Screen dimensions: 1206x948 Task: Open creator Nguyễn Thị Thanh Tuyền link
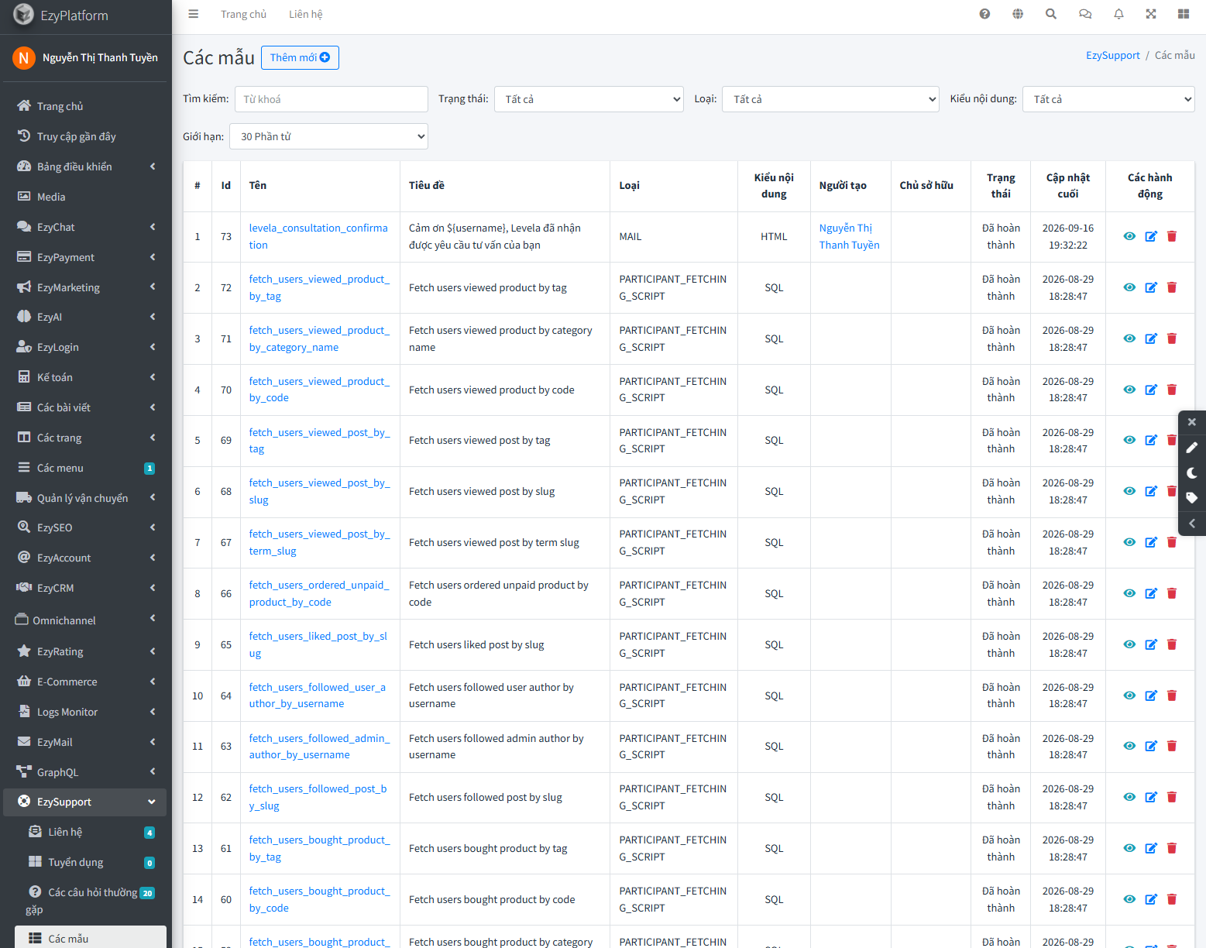849,236
